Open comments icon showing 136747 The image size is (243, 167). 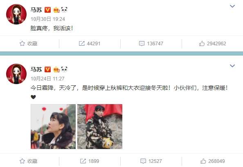[x=142, y=43]
